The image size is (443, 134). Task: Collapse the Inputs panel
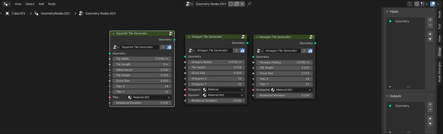387,11
